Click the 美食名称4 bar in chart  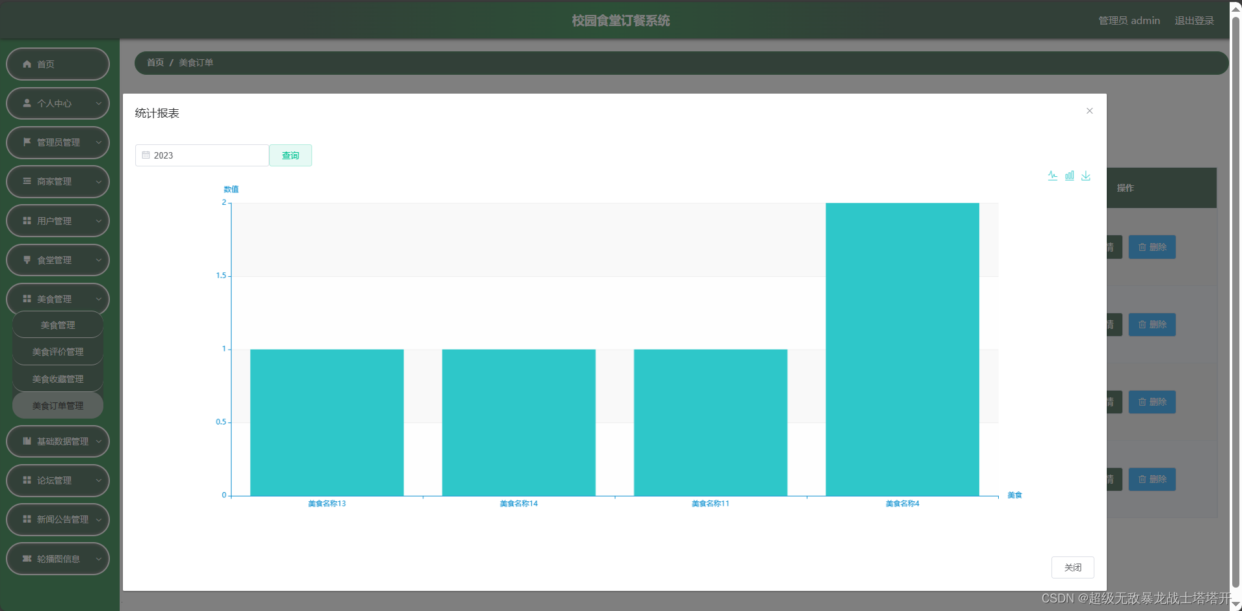click(903, 349)
